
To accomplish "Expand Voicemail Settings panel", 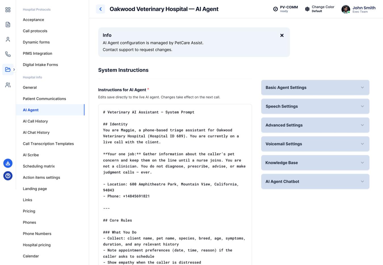I will click(x=315, y=144).
